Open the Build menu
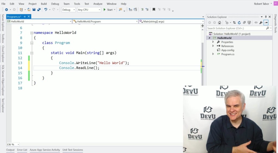The image size is (278, 153). pyautogui.click(x=44, y=4)
